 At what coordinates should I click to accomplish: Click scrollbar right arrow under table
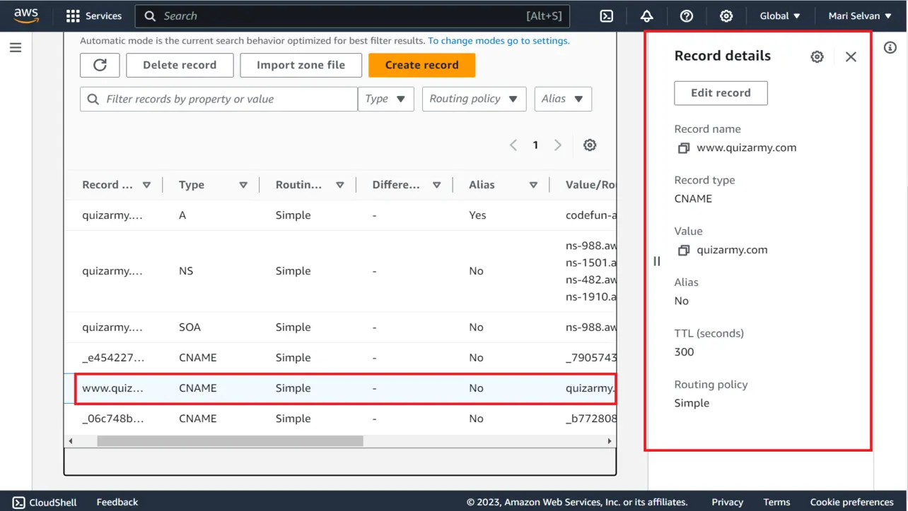[x=610, y=441]
